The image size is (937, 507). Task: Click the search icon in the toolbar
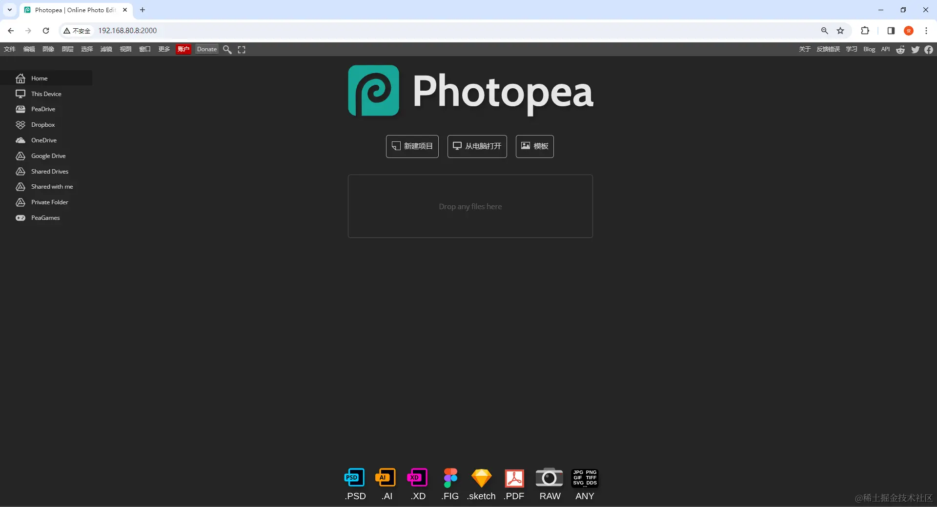point(227,49)
